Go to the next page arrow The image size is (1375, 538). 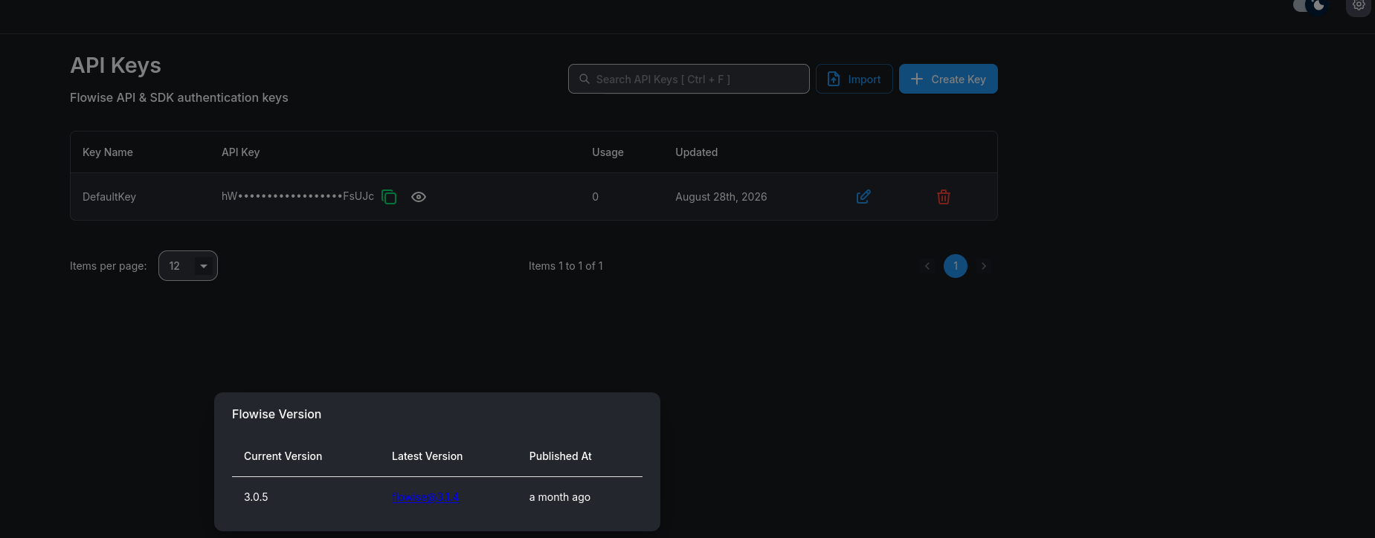click(984, 266)
